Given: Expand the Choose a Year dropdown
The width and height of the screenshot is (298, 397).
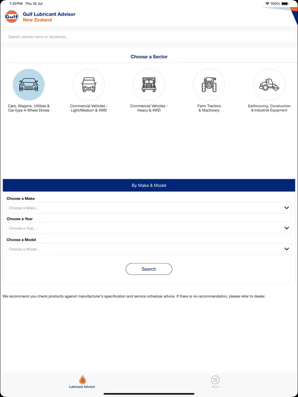Looking at the screenshot, I should (x=149, y=228).
